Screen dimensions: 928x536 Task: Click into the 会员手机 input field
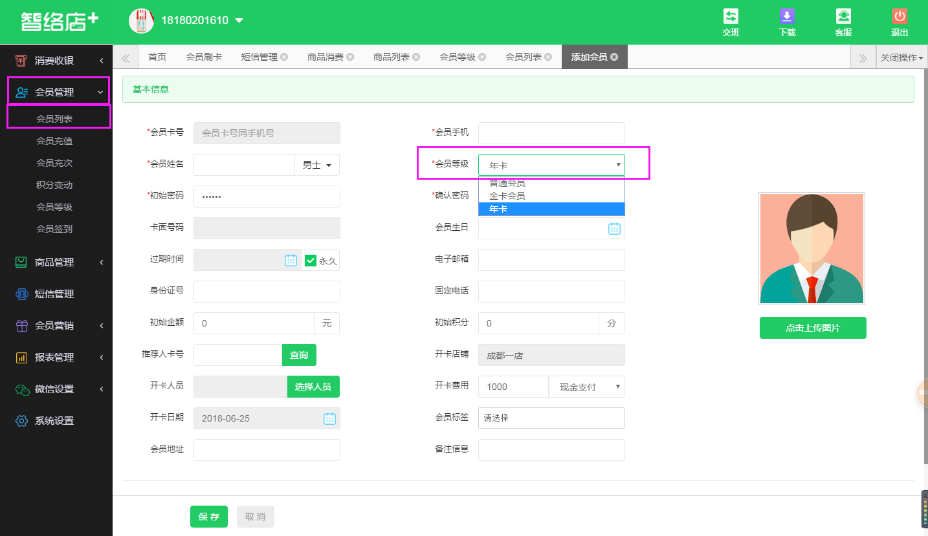point(551,133)
